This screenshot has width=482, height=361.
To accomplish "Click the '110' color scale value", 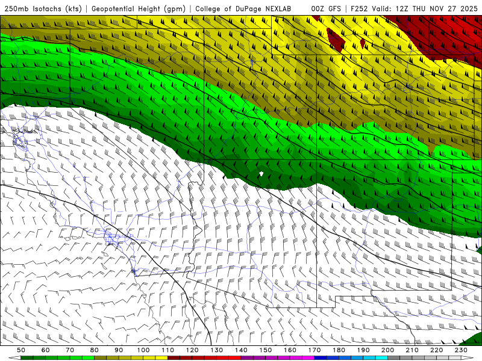I will click(168, 350).
